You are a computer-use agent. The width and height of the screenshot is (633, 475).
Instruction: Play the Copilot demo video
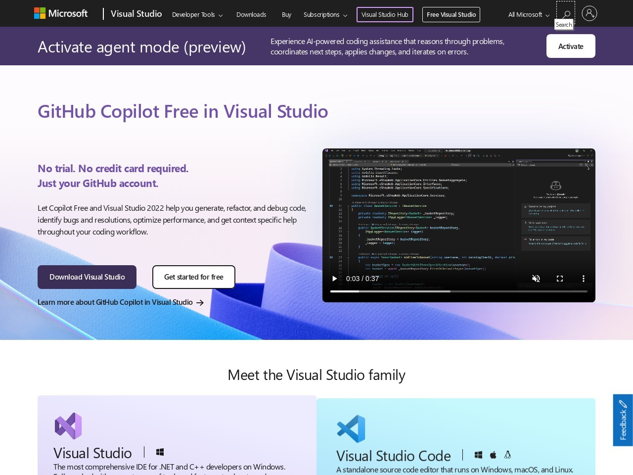pyautogui.click(x=334, y=279)
